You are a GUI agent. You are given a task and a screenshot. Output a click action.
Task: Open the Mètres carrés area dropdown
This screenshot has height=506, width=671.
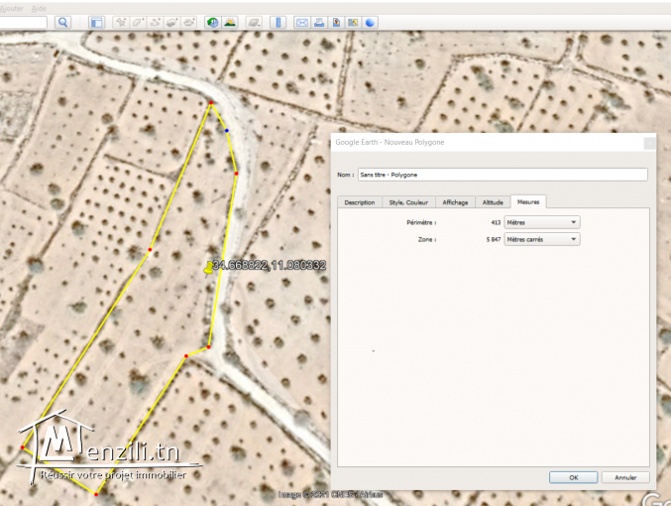click(x=542, y=239)
